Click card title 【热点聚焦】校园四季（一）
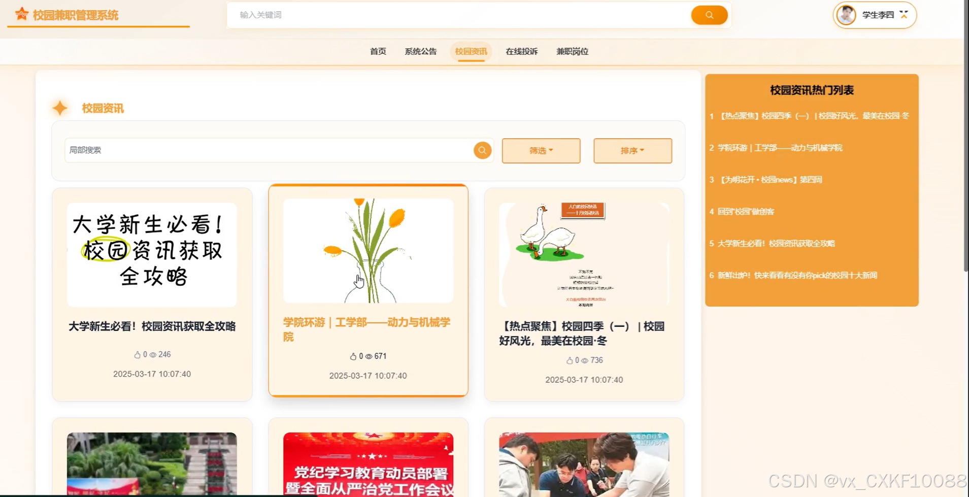Screen dimensions: 969x497 [x=582, y=334]
